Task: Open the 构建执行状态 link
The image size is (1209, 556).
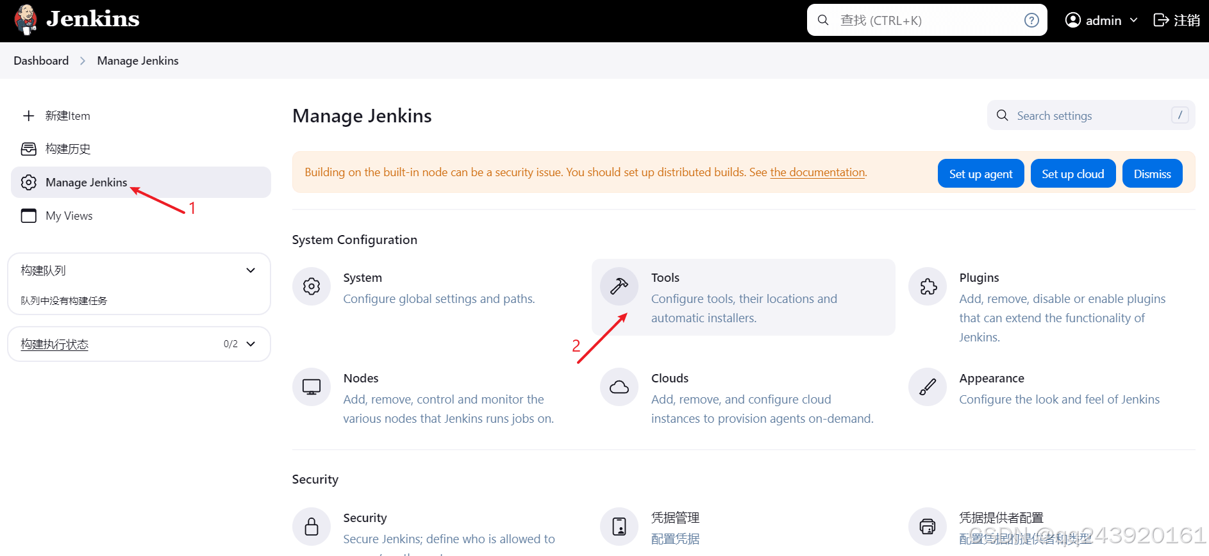Action: tap(54, 345)
